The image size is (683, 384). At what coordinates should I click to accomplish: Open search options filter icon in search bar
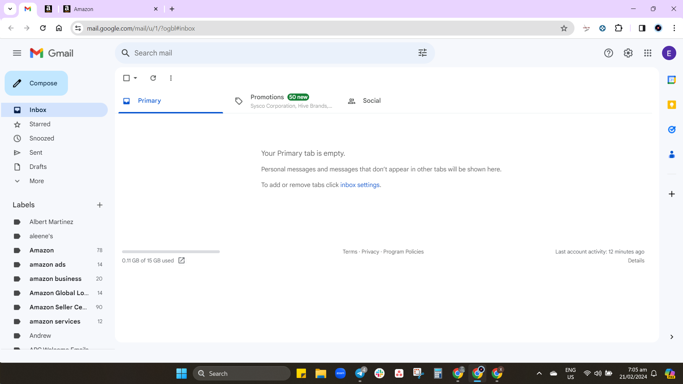[x=423, y=53]
